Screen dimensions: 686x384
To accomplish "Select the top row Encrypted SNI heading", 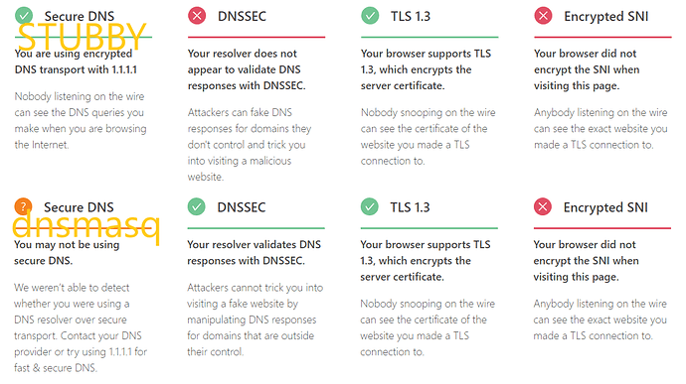I will pos(605,17).
